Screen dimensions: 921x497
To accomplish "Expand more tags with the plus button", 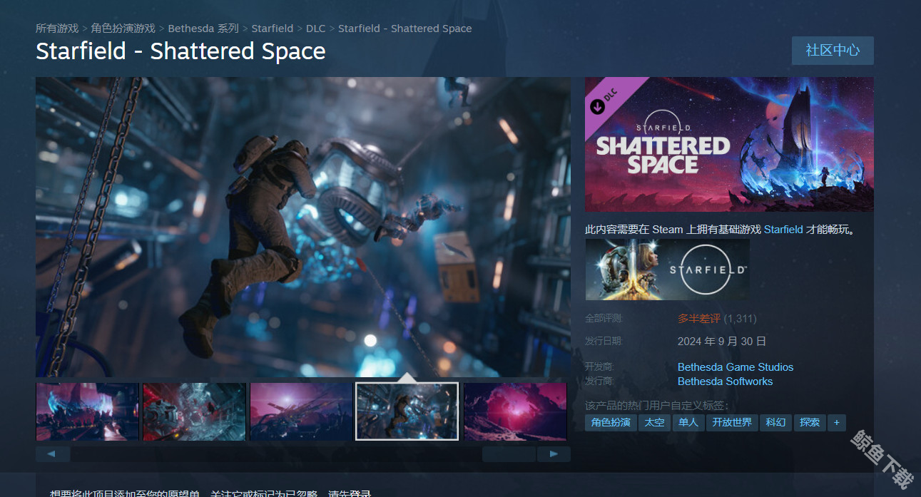I will tap(836, 422).
